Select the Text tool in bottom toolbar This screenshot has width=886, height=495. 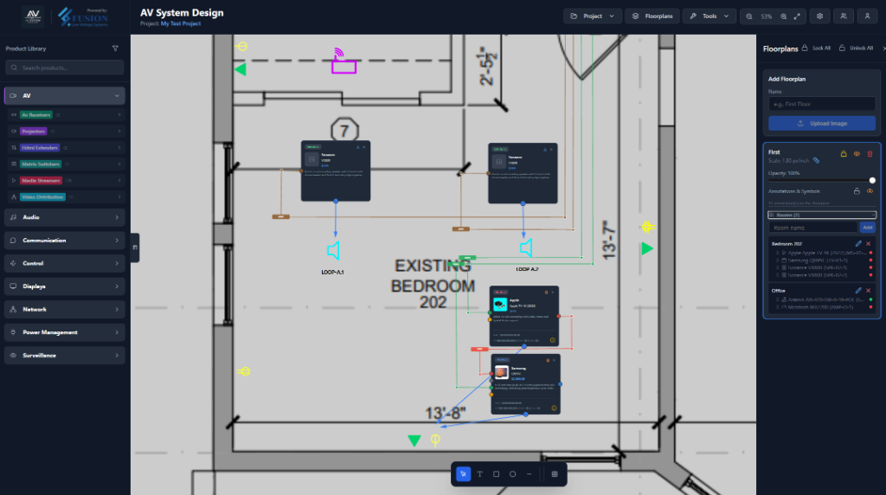pyautogui.click(x=479, y=474)
